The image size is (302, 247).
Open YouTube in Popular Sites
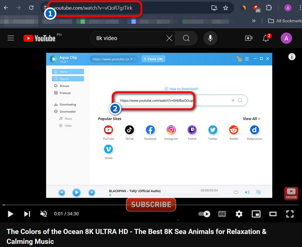point(108,130)
